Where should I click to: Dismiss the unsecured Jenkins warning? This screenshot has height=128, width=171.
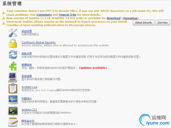[x=162, y=22]
